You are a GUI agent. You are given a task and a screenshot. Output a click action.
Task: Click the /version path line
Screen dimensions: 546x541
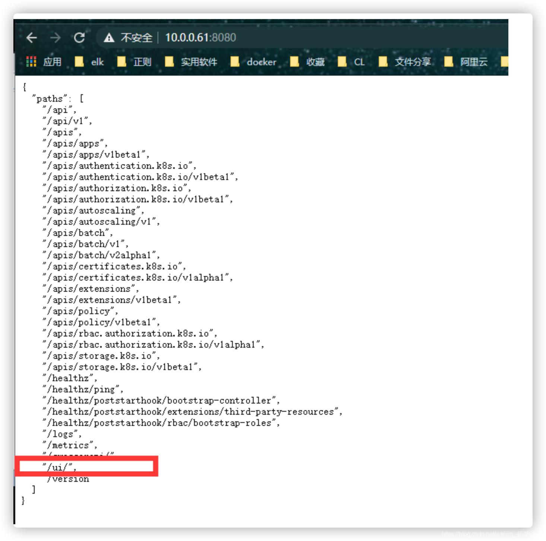[68, 479]
